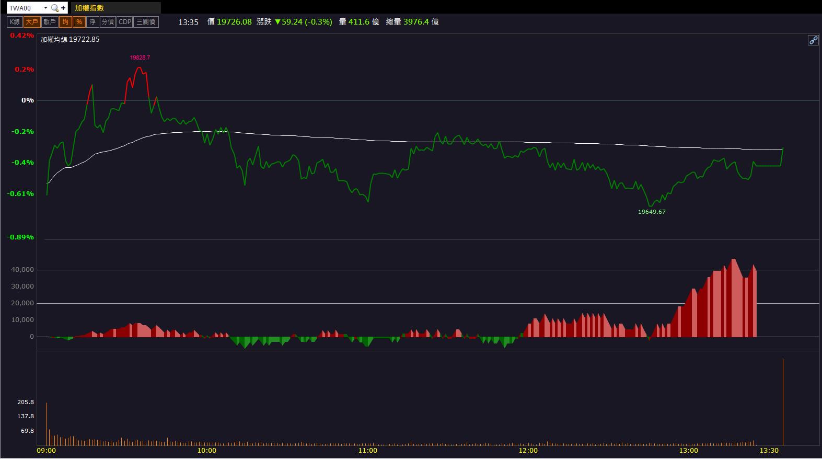Screen dimensions: 822x459
Task: Click the 加權均線 19722.85 legend text
Action: coord(70,39)
